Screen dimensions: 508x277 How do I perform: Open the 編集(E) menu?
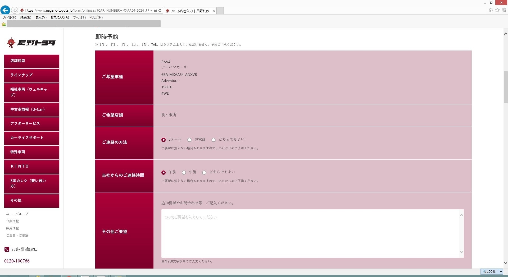26,17
